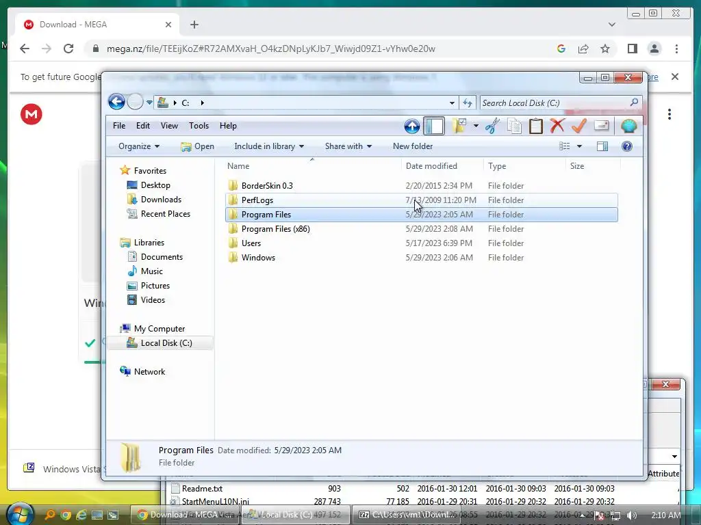Image resolution: width=701 pixels, height=525 pixels.
Task: Open the Help menu
Action: (228, 126)
